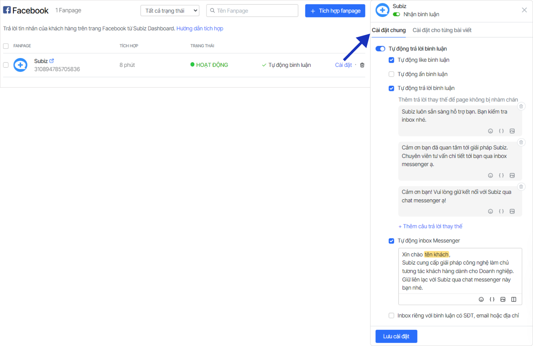Insert variable braces in second reply box

tap(501, 176)
